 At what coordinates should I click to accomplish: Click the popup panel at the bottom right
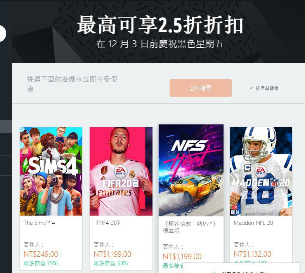[x=241, y=268]
